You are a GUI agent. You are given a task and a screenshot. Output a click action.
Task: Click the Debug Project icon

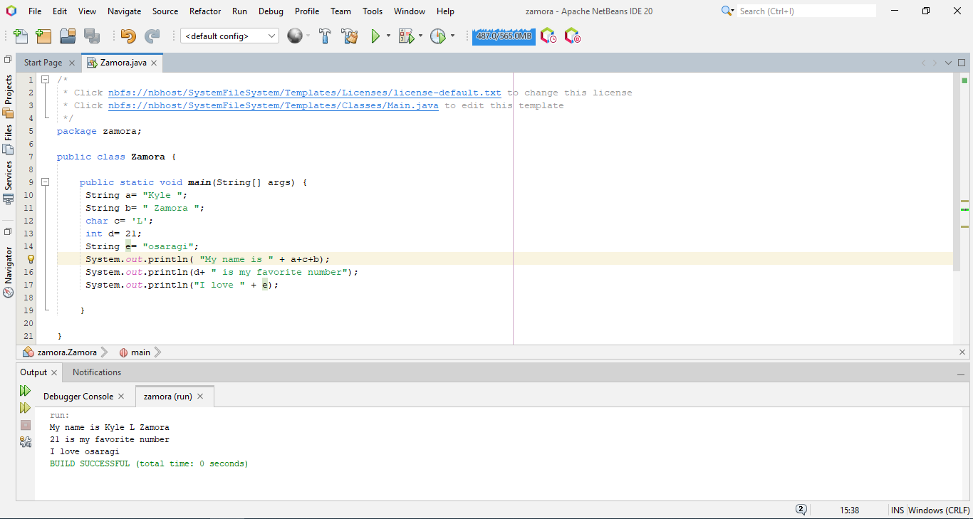tap(406, 36)
